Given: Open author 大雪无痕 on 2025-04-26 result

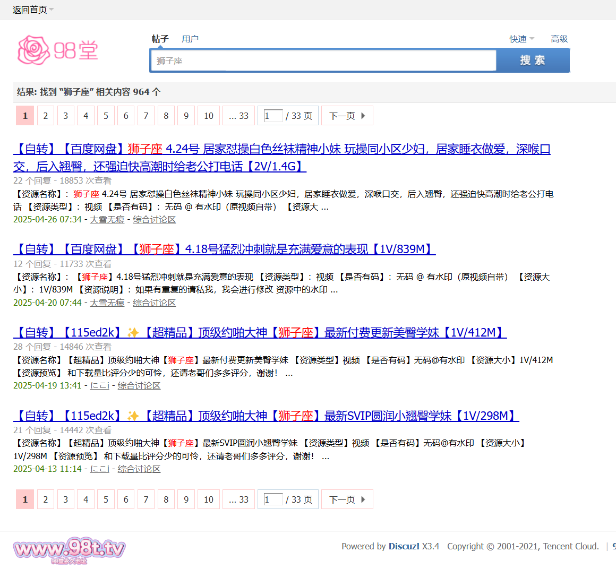Looking at the screenshot, I should click(x=107, y=219).
